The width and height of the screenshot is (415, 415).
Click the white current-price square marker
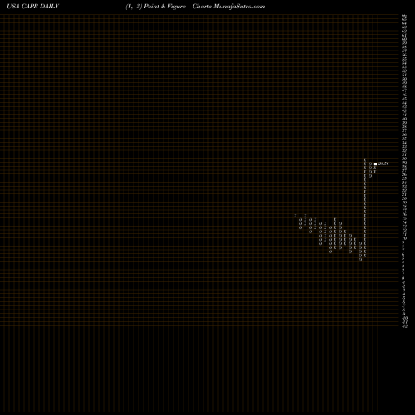tap(375, 164)
